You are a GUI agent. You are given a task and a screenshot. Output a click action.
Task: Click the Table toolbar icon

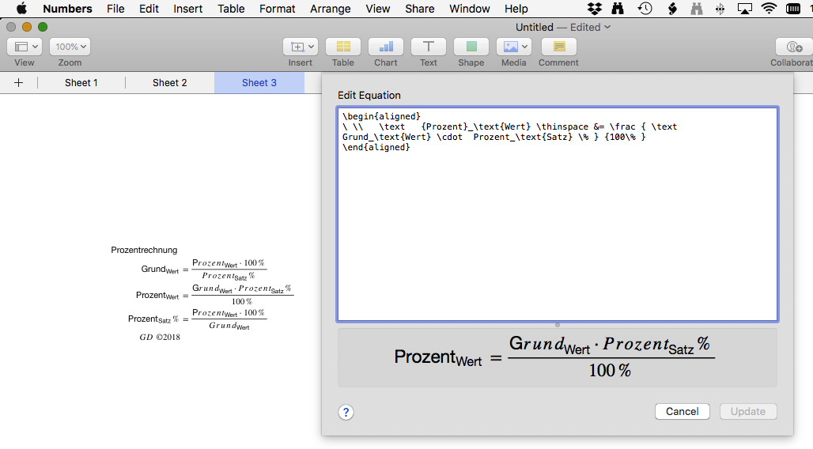coord(342,47)
